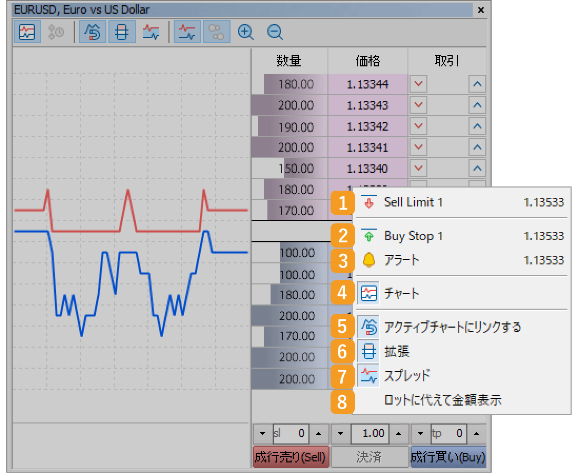Click the bid-side 180.00 volume cell below spread

point(289,295)
